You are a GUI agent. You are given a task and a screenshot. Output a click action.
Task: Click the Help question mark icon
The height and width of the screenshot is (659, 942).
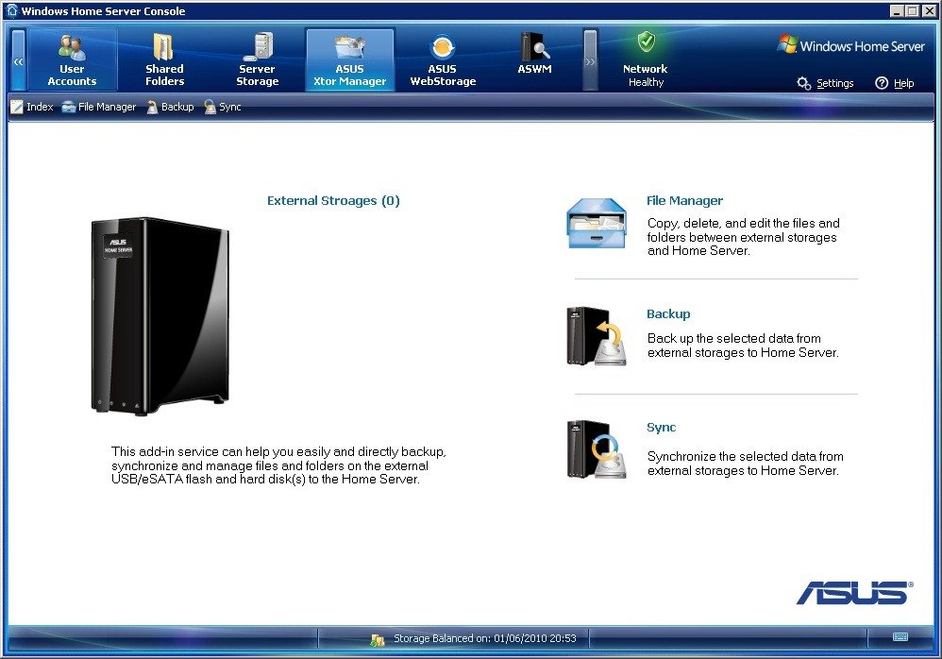[882, 83]
